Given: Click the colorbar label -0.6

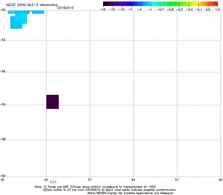Looking at the screenshot, I should click(170, 10).
